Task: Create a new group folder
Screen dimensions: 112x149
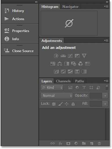Action: click(84, 143)
